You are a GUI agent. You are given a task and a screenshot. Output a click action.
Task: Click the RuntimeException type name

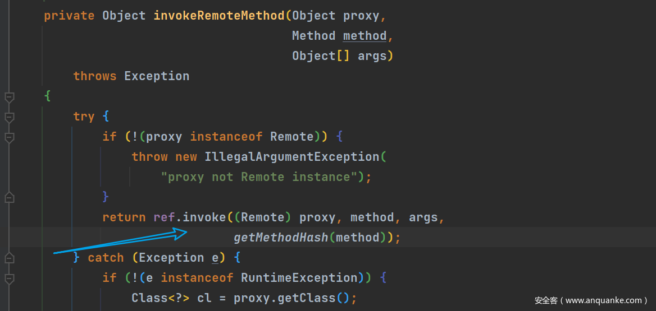pos(299,278)
